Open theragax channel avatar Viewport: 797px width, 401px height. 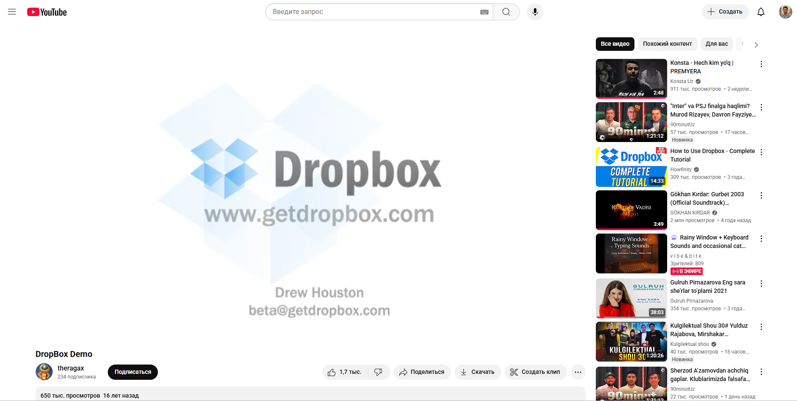[44, 372]
